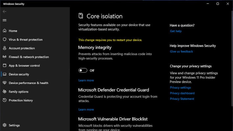233x131 pixels.
Task: Open the hamburger navigation menu
Action: click(5, 20)
